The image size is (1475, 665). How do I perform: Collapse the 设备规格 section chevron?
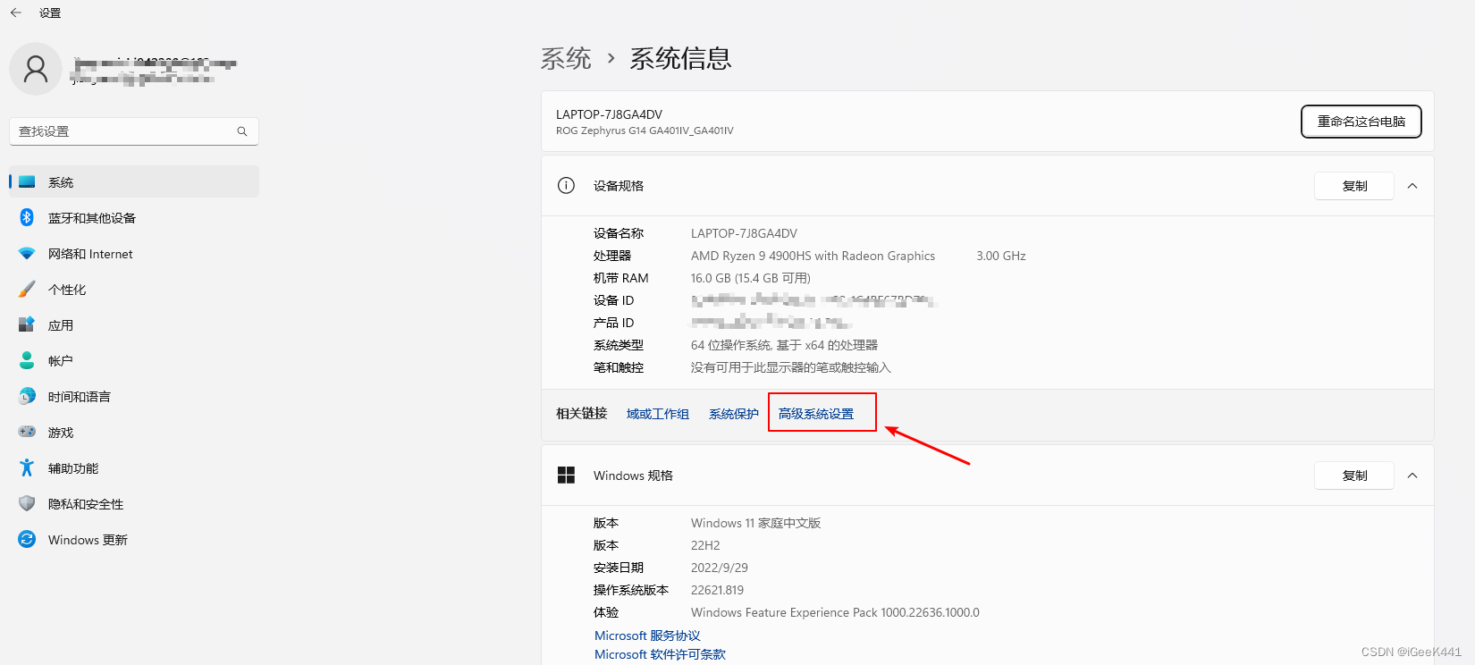[1412, 186]
